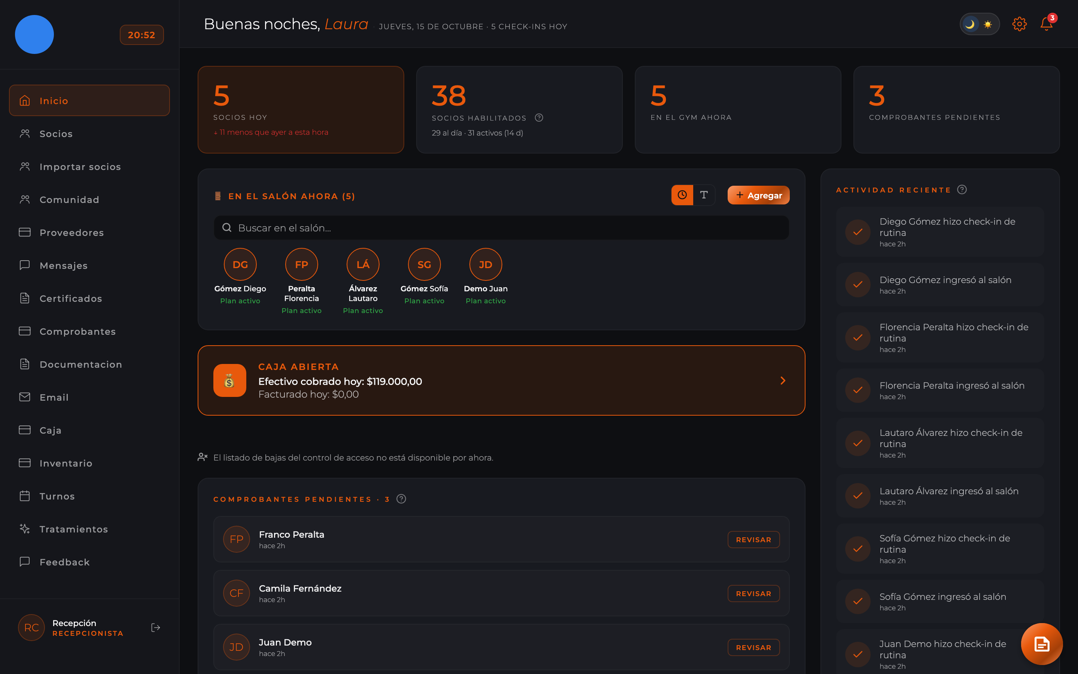
Task: Open Proveedores section
Action: (x=89, y=233)
